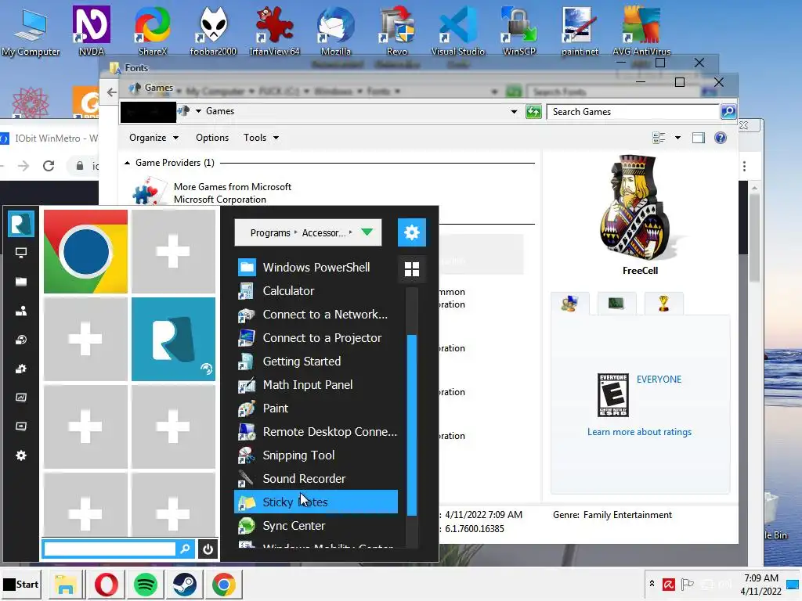The width and height of the screenshot is (802, 601).
Task: Open Chrome from the taskbar
Action: 224,585
